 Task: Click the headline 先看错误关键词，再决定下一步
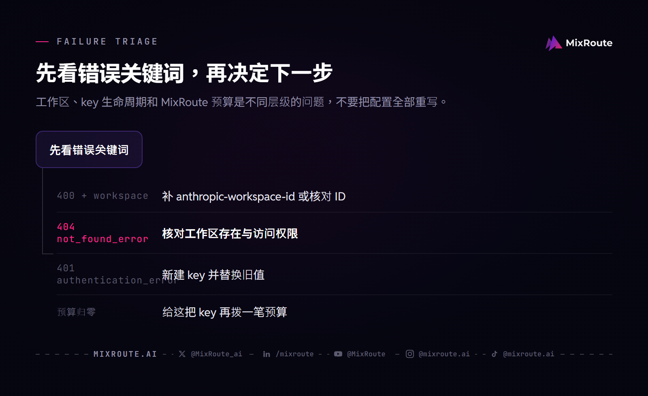click(184, 73)
